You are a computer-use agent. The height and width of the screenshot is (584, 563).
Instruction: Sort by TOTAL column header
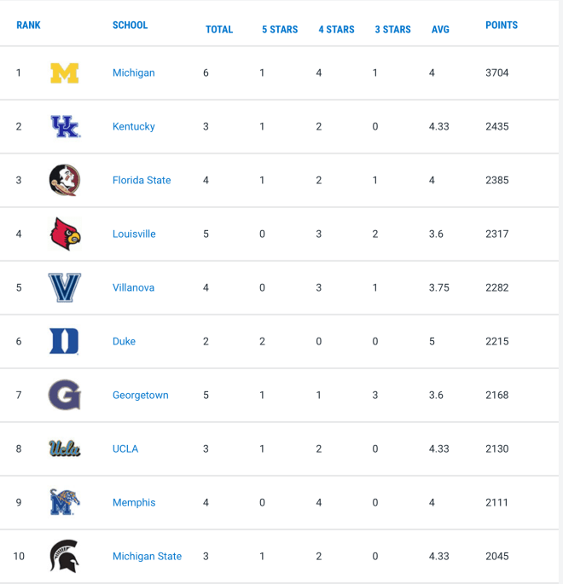[x=219, y=30]
